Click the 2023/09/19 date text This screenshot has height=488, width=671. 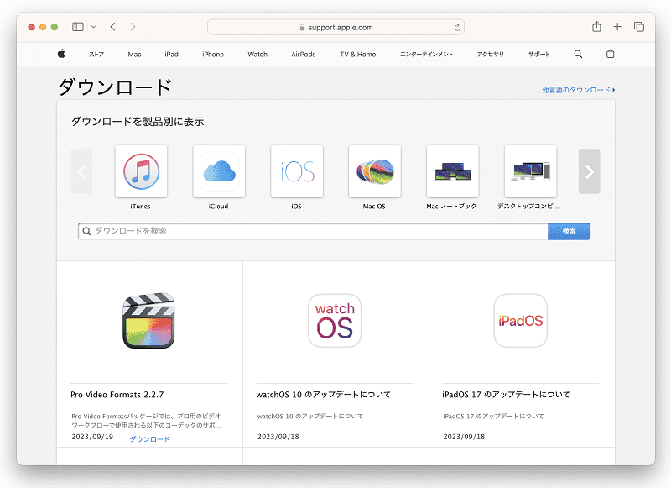(x=92, y=437)
